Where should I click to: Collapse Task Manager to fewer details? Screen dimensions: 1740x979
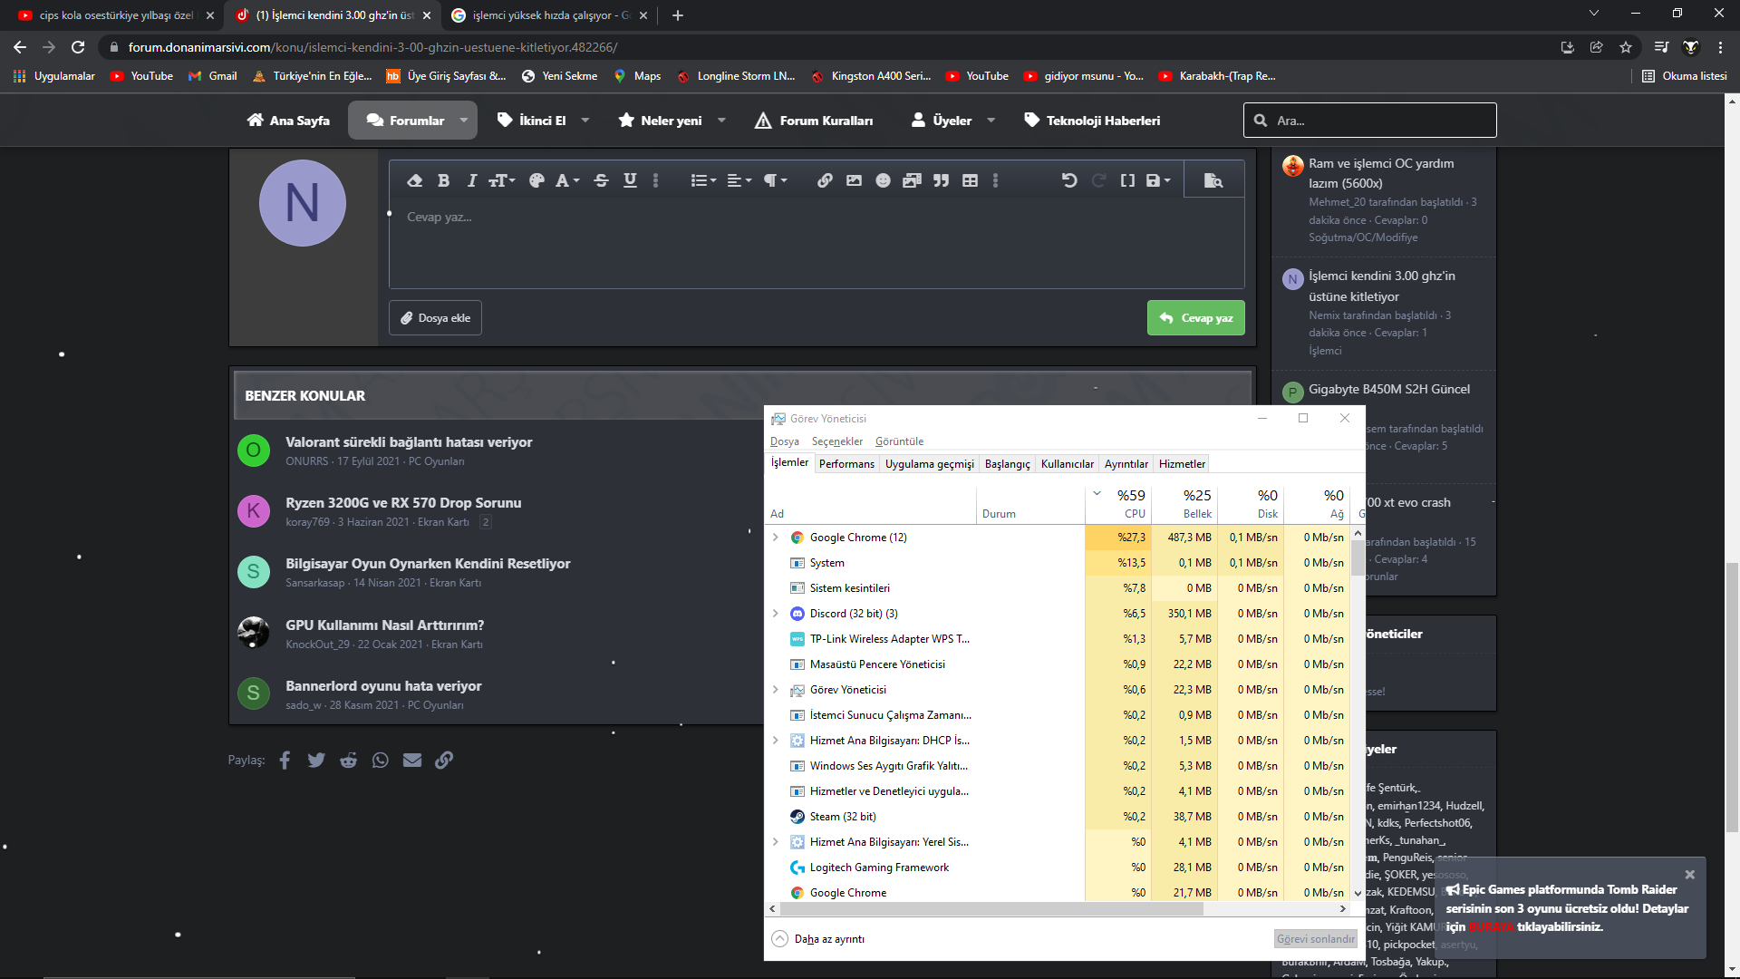pos(817,939)
